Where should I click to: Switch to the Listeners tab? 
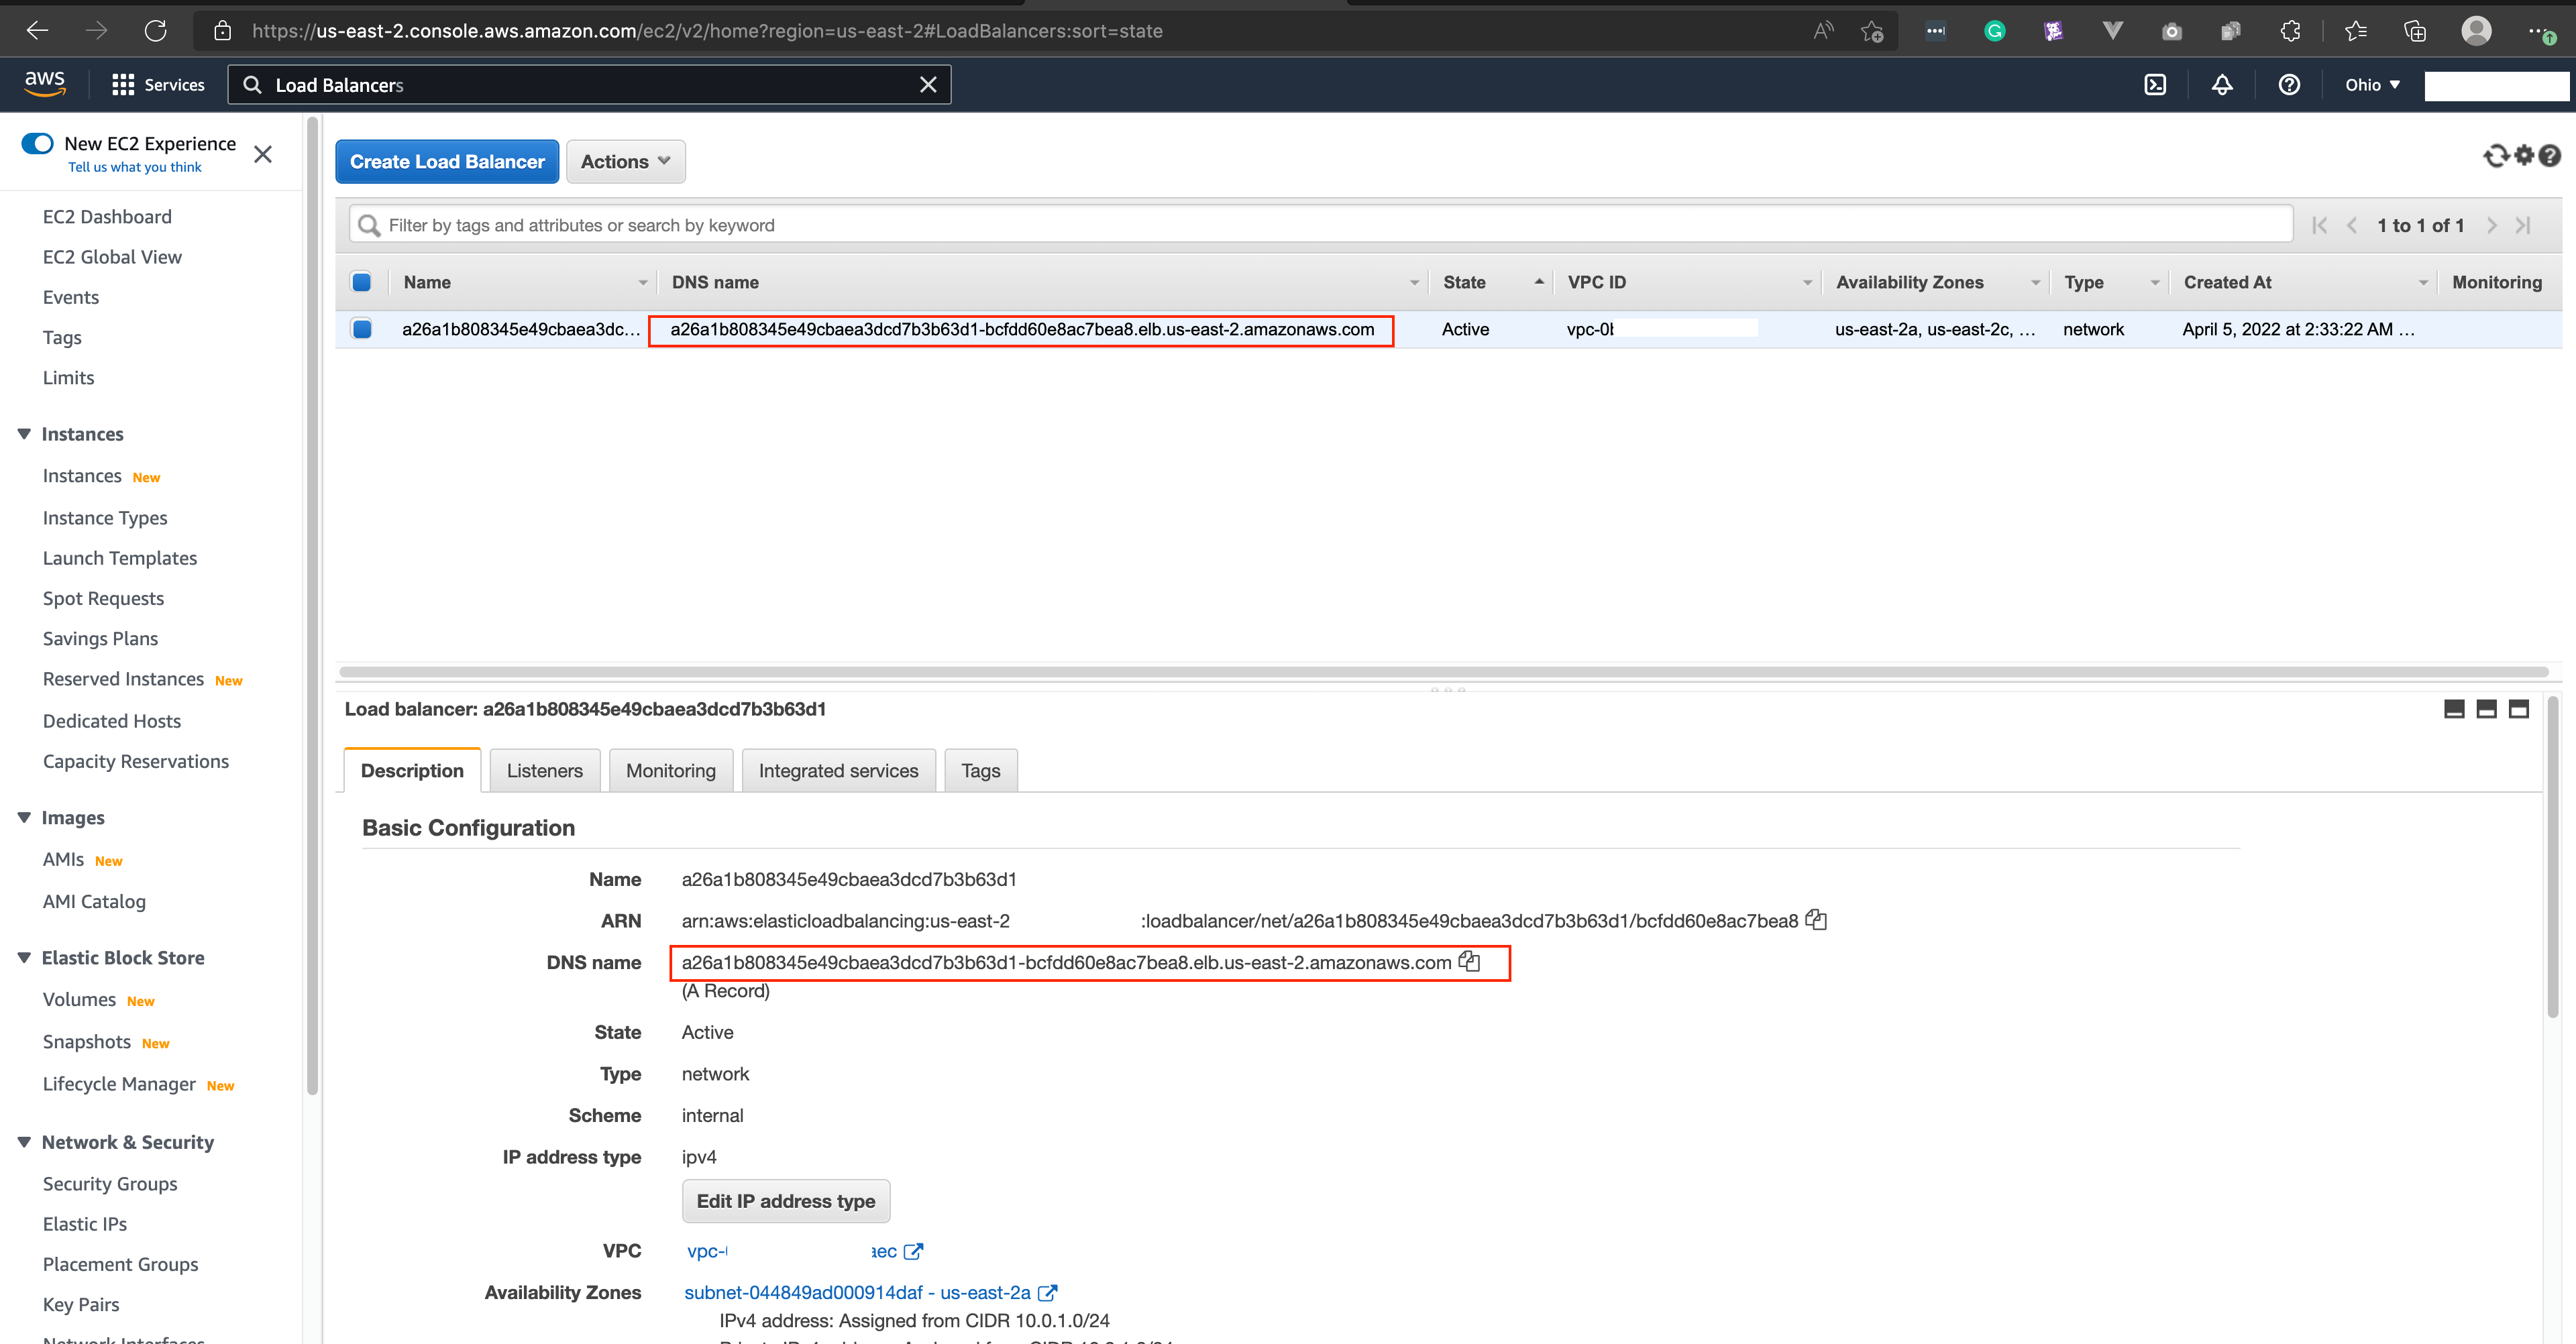coord(545,771)
